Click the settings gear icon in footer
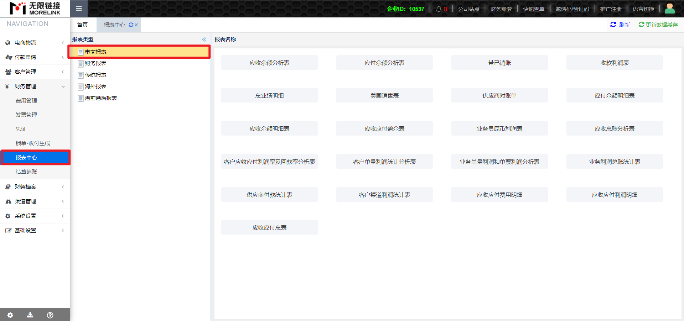 [10, 315]
